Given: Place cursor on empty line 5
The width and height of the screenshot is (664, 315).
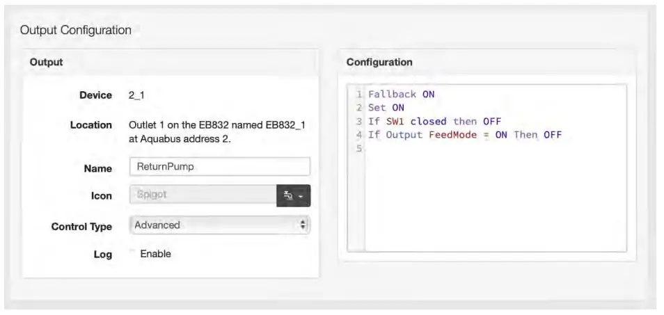Looking at the screenshot, I should click(496, 148).
